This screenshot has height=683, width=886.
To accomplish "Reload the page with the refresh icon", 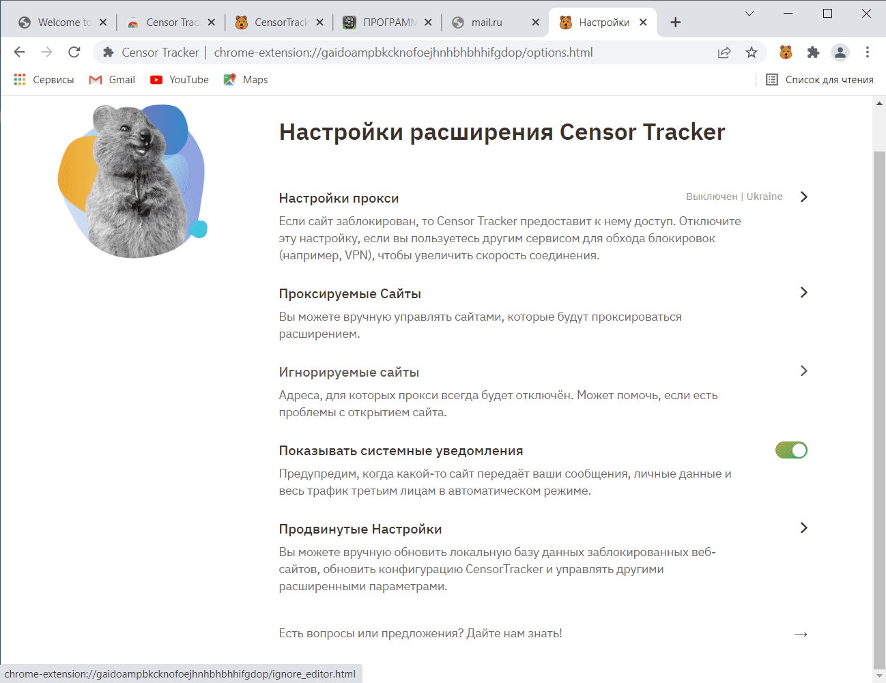I will (x=74, y=53).
